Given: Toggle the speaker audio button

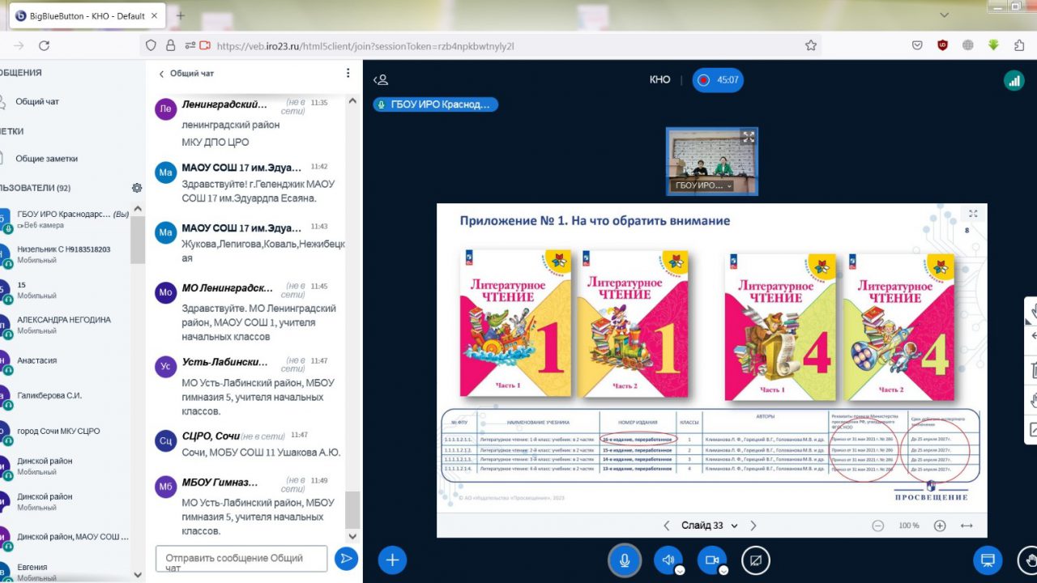Looking at the screenshot, I should (668, 560).
